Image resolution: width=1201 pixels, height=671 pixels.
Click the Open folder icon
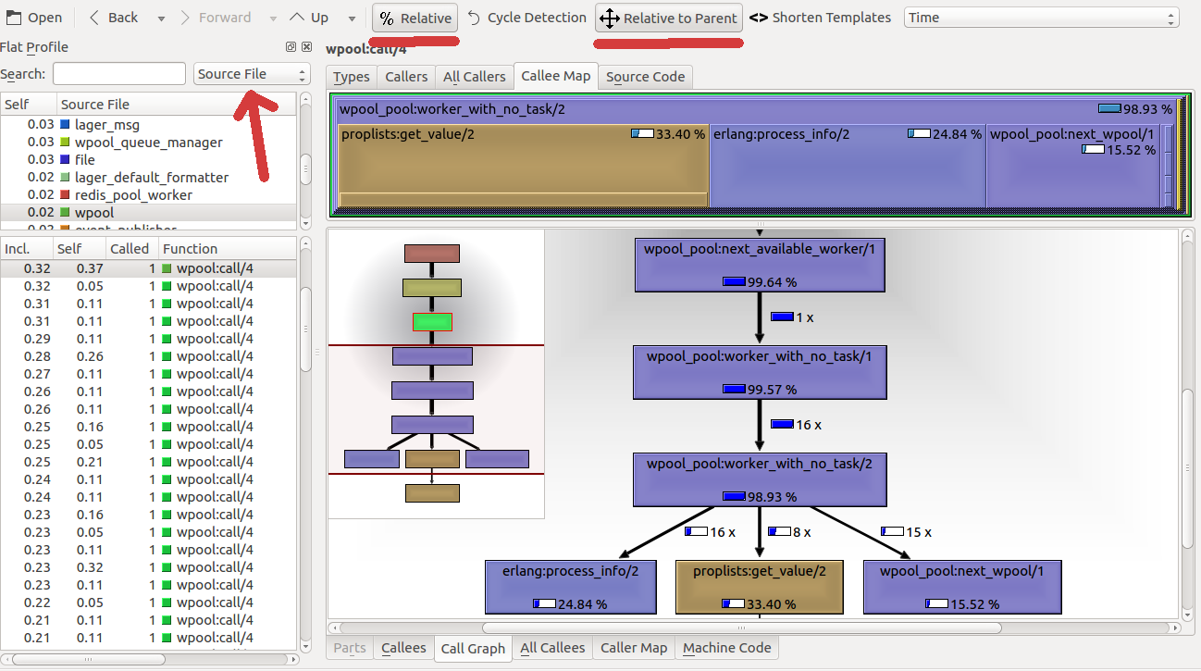pyautogui.click(x=15, y=18)
